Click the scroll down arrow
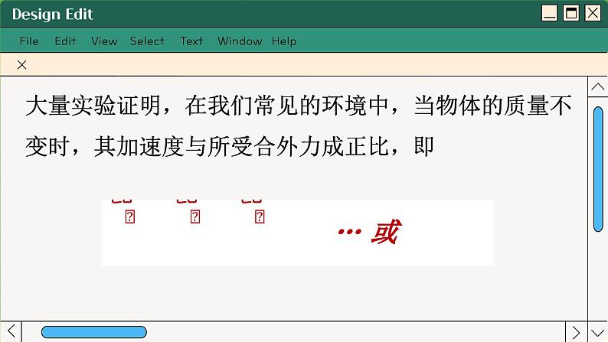The image size is (608, 342). (598, 332)
